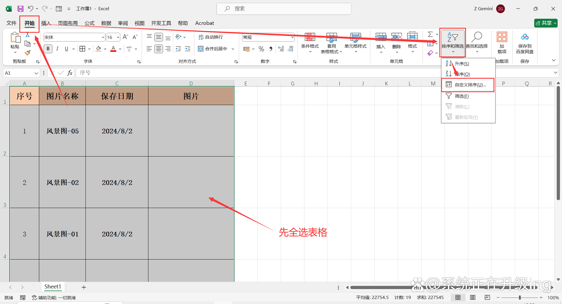Open the Name Box dropdown arrow

pyautogui.click(x=36, y=73)
